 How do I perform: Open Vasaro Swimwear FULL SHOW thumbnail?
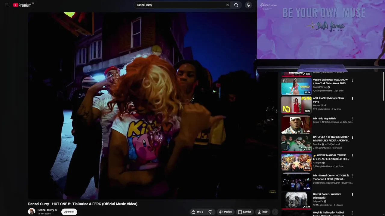tap(296, 86)
